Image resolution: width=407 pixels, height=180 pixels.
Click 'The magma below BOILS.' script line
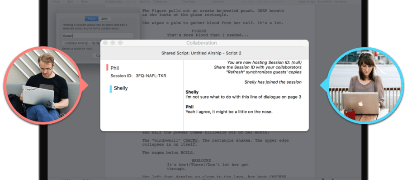click(x=169, y=153)
